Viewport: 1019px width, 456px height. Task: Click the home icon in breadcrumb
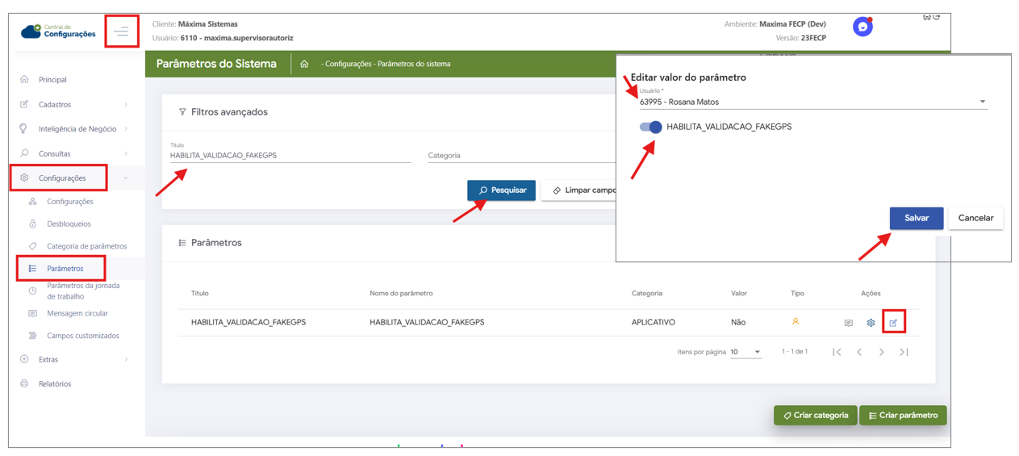coord(304,64)
